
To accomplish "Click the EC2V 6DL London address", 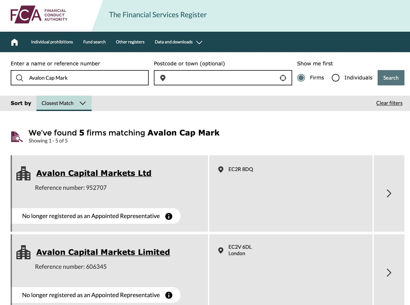I will coord(240,250).
